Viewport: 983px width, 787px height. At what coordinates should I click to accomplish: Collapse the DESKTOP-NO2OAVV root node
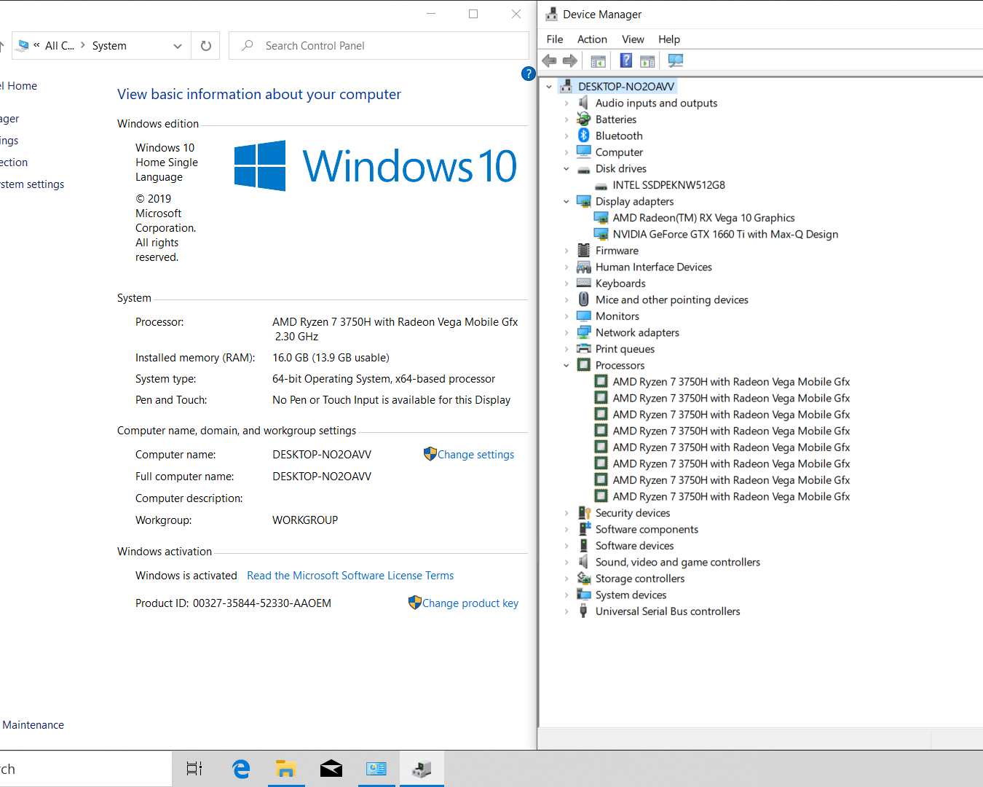tap(549, 87)
